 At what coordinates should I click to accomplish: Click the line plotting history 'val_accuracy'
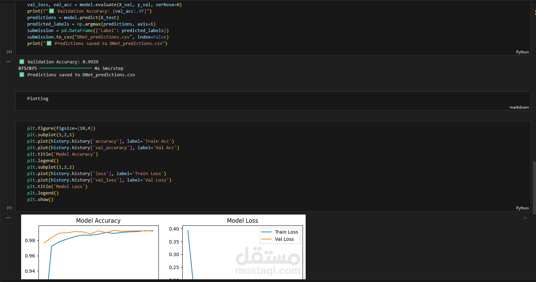click(x=103, y=147)
